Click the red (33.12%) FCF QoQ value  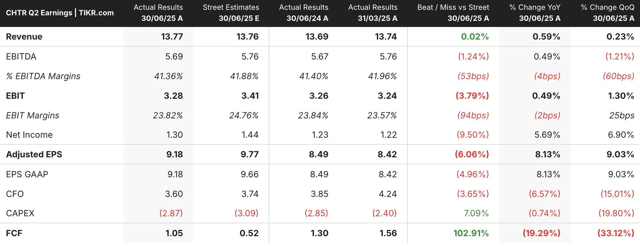pyautogui.click(x=616, y=233)
